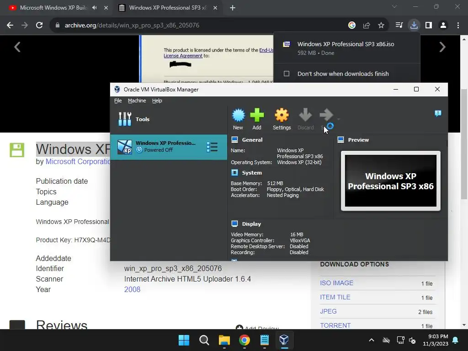The image size is (468, 351).
Task: Open the Machine menu in VirtualBox
Action: coord(137,101)
